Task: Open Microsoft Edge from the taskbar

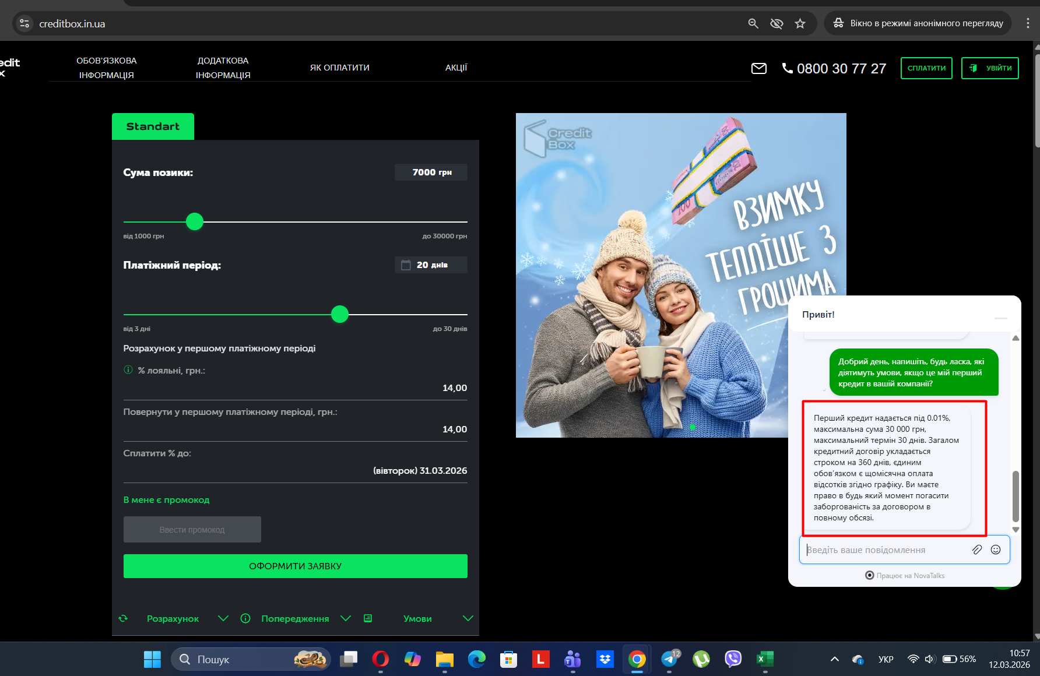Action: point(477,659)
